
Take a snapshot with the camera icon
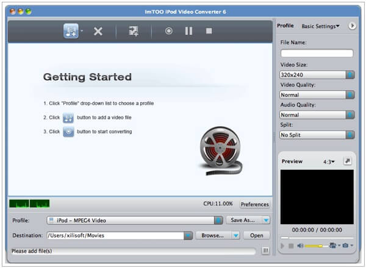pos(345,245)
